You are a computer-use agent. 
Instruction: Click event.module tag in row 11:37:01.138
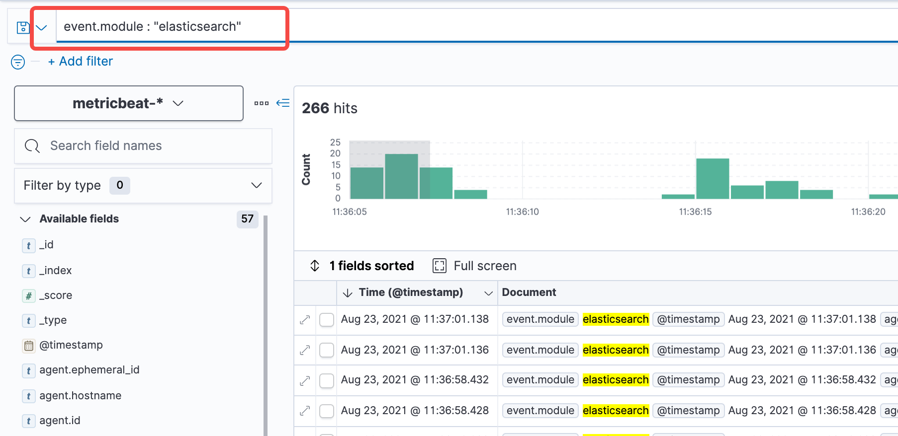pos(540,319)
